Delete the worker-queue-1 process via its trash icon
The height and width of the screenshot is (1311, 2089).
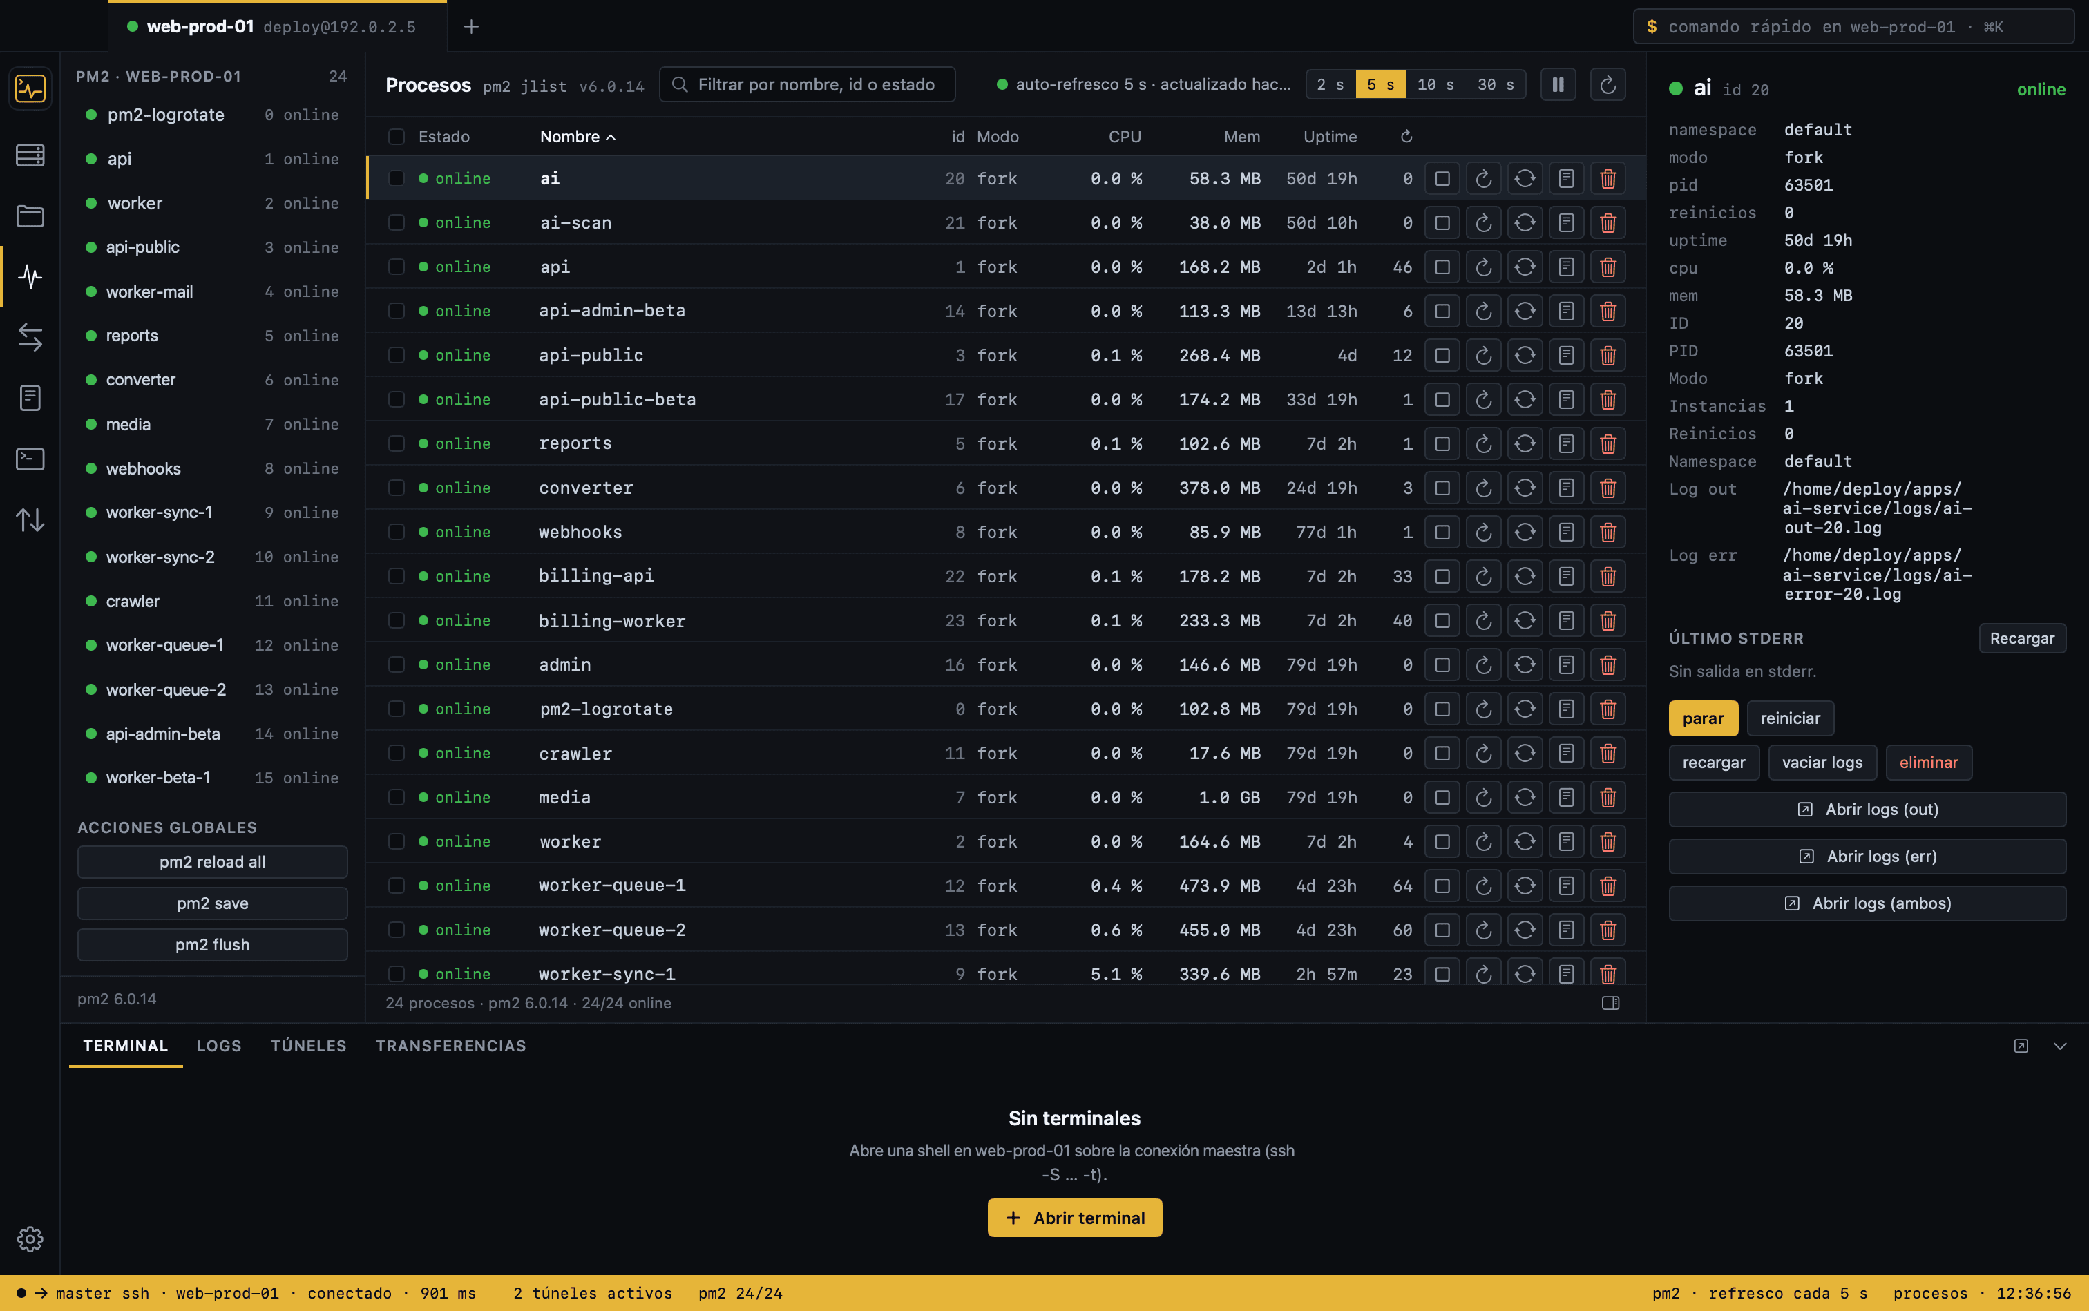pos(1608,886)
